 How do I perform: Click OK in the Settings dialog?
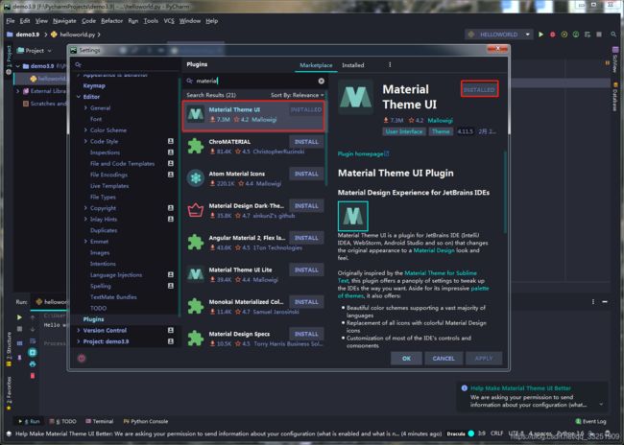click(406, 359)
